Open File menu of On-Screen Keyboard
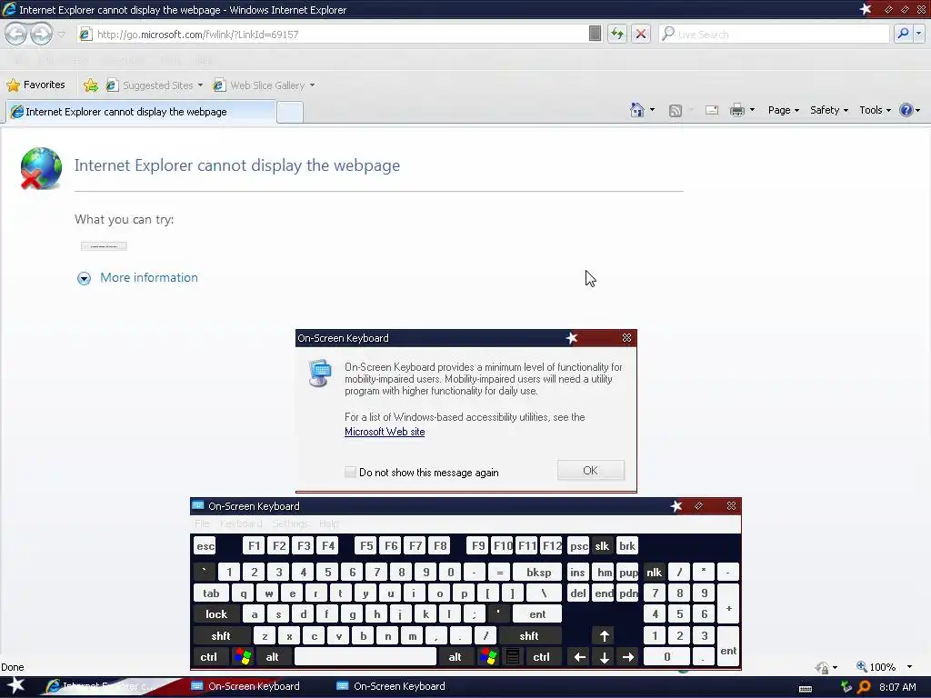 click(x=202, y=523)
